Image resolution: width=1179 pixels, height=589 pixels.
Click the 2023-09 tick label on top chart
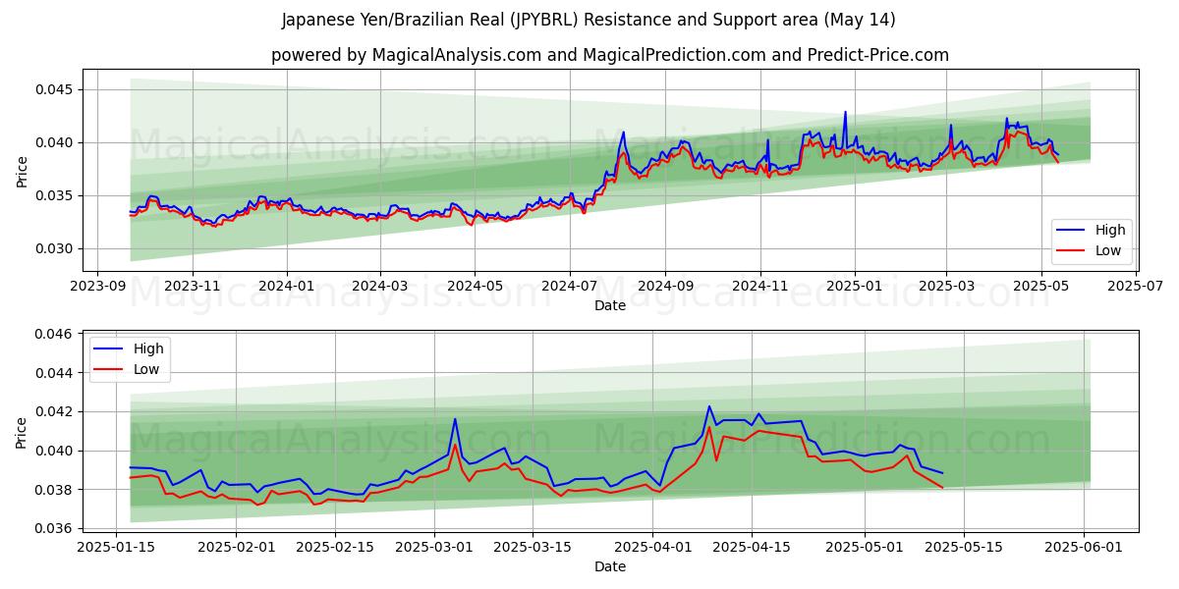coord(96,286)
